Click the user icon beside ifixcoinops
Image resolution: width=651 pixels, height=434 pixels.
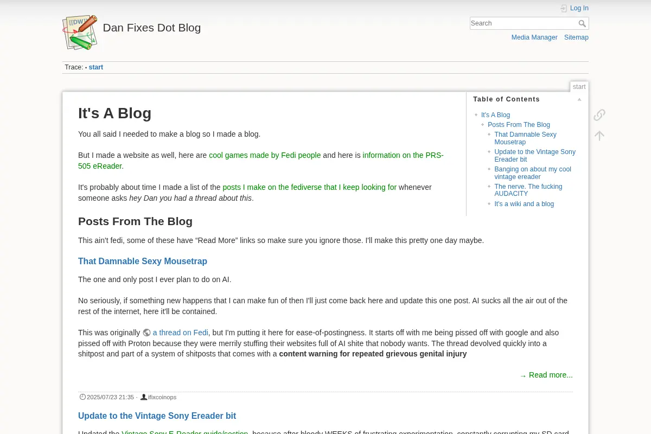144,397
